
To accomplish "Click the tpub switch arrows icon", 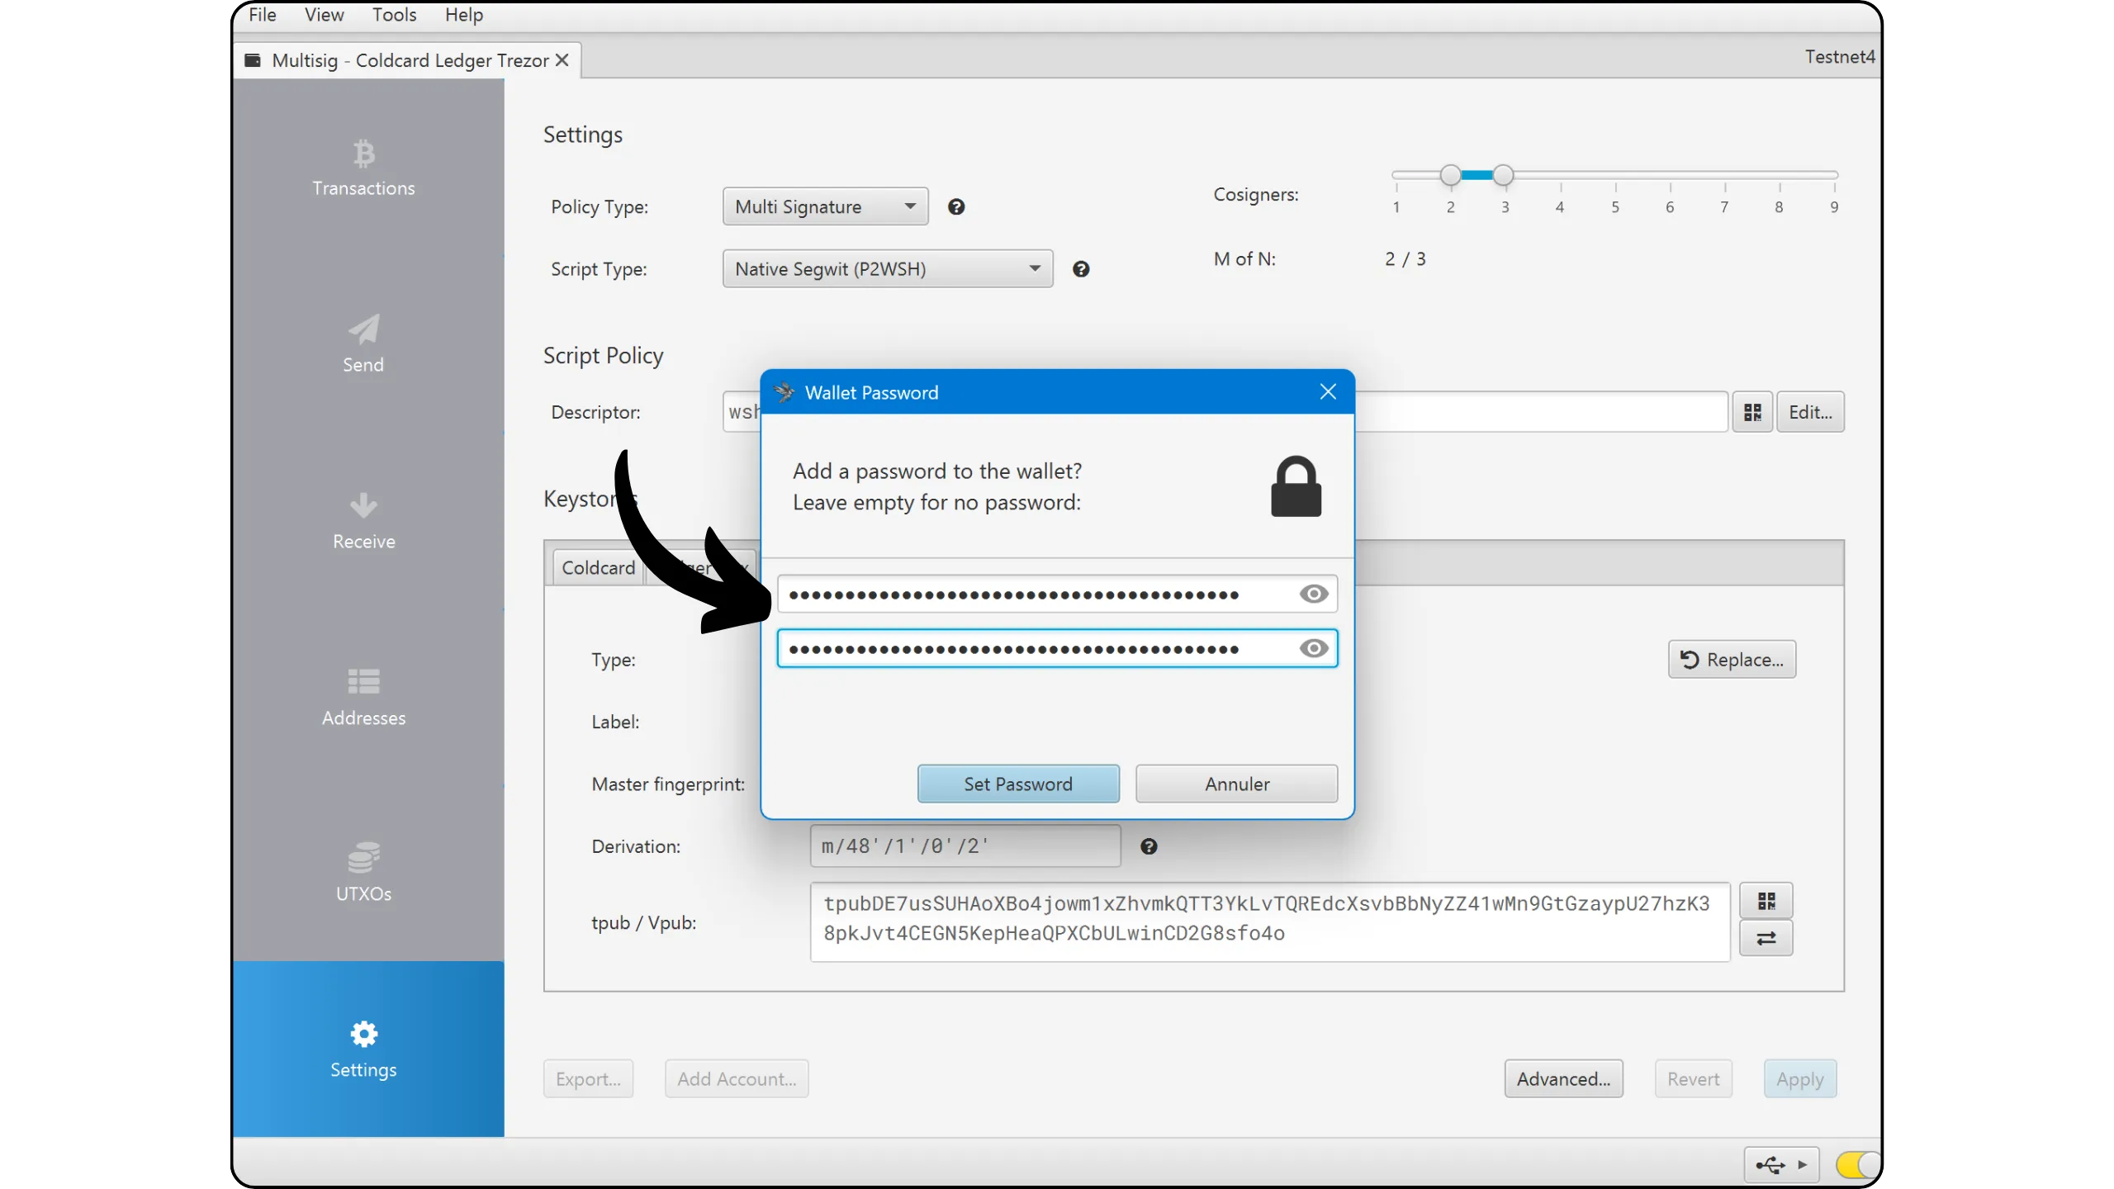I will [1766, 939].
